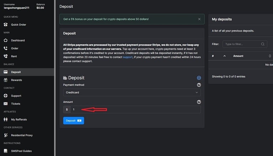The height and width of the screenshot is (156, 273).
Task: Click the Amount help question icon
Action: pyautogui.click(x=199, y=102)
